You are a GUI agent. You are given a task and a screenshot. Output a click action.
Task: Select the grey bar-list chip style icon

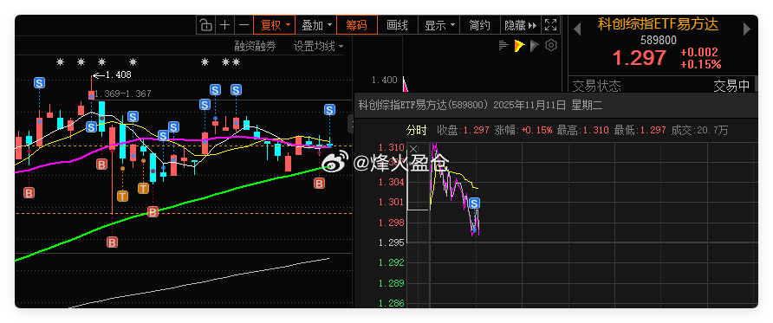503,46
